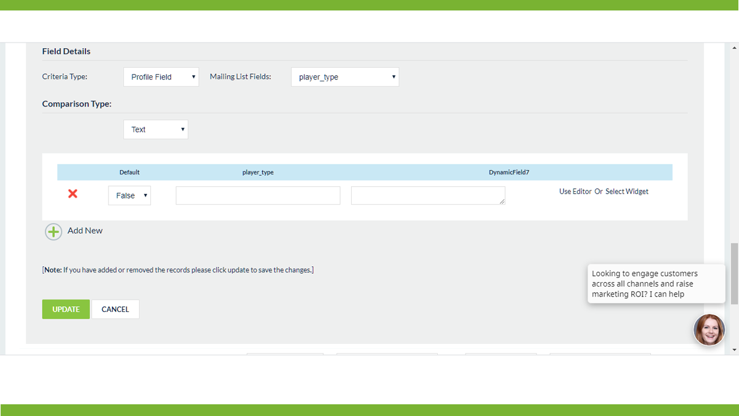
Task: Click the Field Details section heading
Action: pyautogui.click(x=66, y=51)
